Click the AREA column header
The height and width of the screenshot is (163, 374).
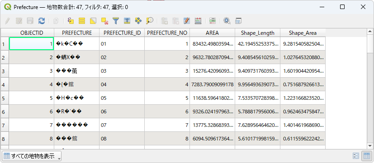point(212,33)
